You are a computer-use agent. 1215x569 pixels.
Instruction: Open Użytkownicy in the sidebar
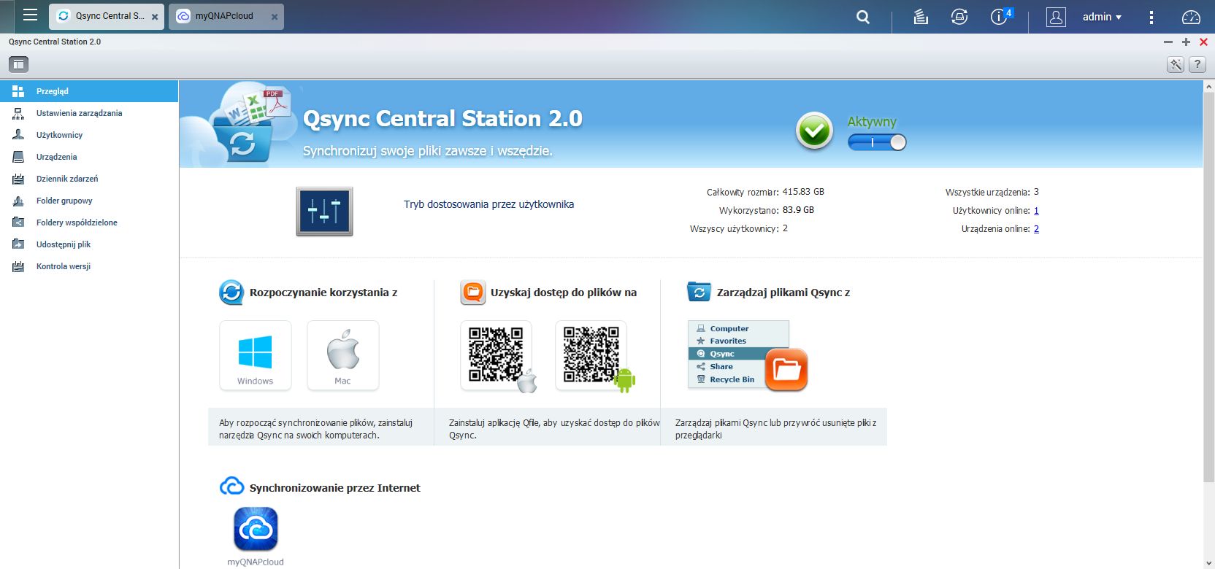(x=89, y=135)
